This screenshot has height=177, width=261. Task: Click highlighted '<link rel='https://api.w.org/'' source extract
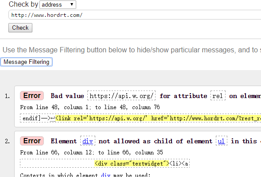tap(158, 118)
